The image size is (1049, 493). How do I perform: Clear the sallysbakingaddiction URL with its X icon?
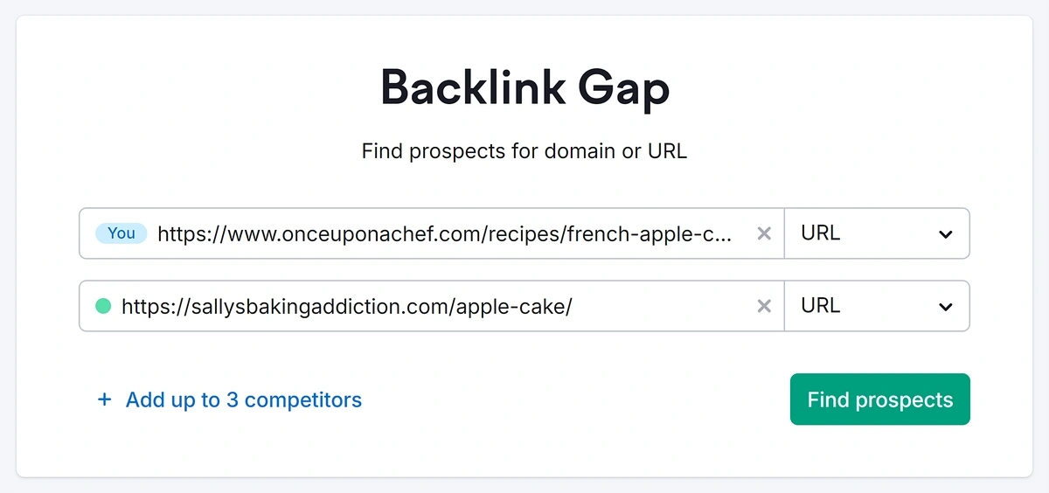(764, 306)
